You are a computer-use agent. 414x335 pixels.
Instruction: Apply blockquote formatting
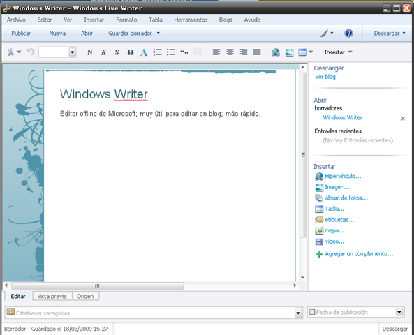click(184, 52)
